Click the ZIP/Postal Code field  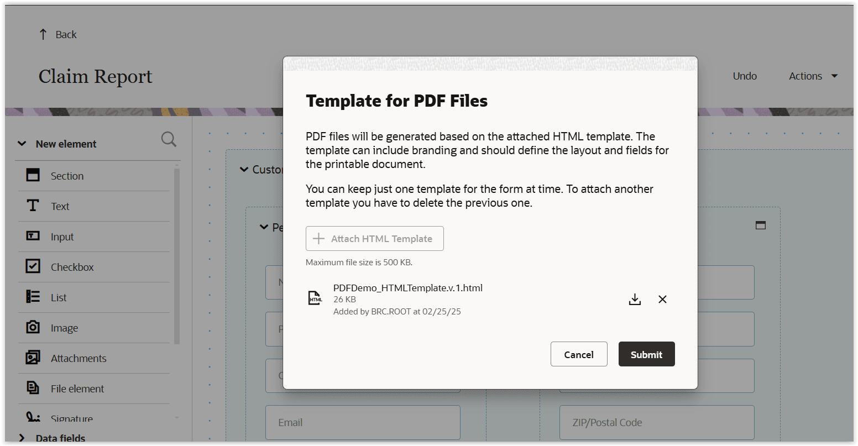click(657, 422)
